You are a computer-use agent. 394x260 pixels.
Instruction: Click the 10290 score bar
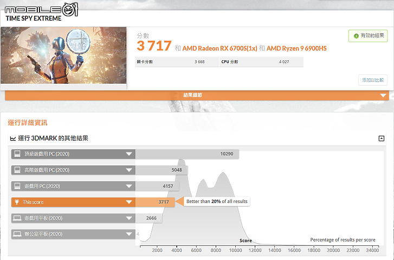[187, 154]
